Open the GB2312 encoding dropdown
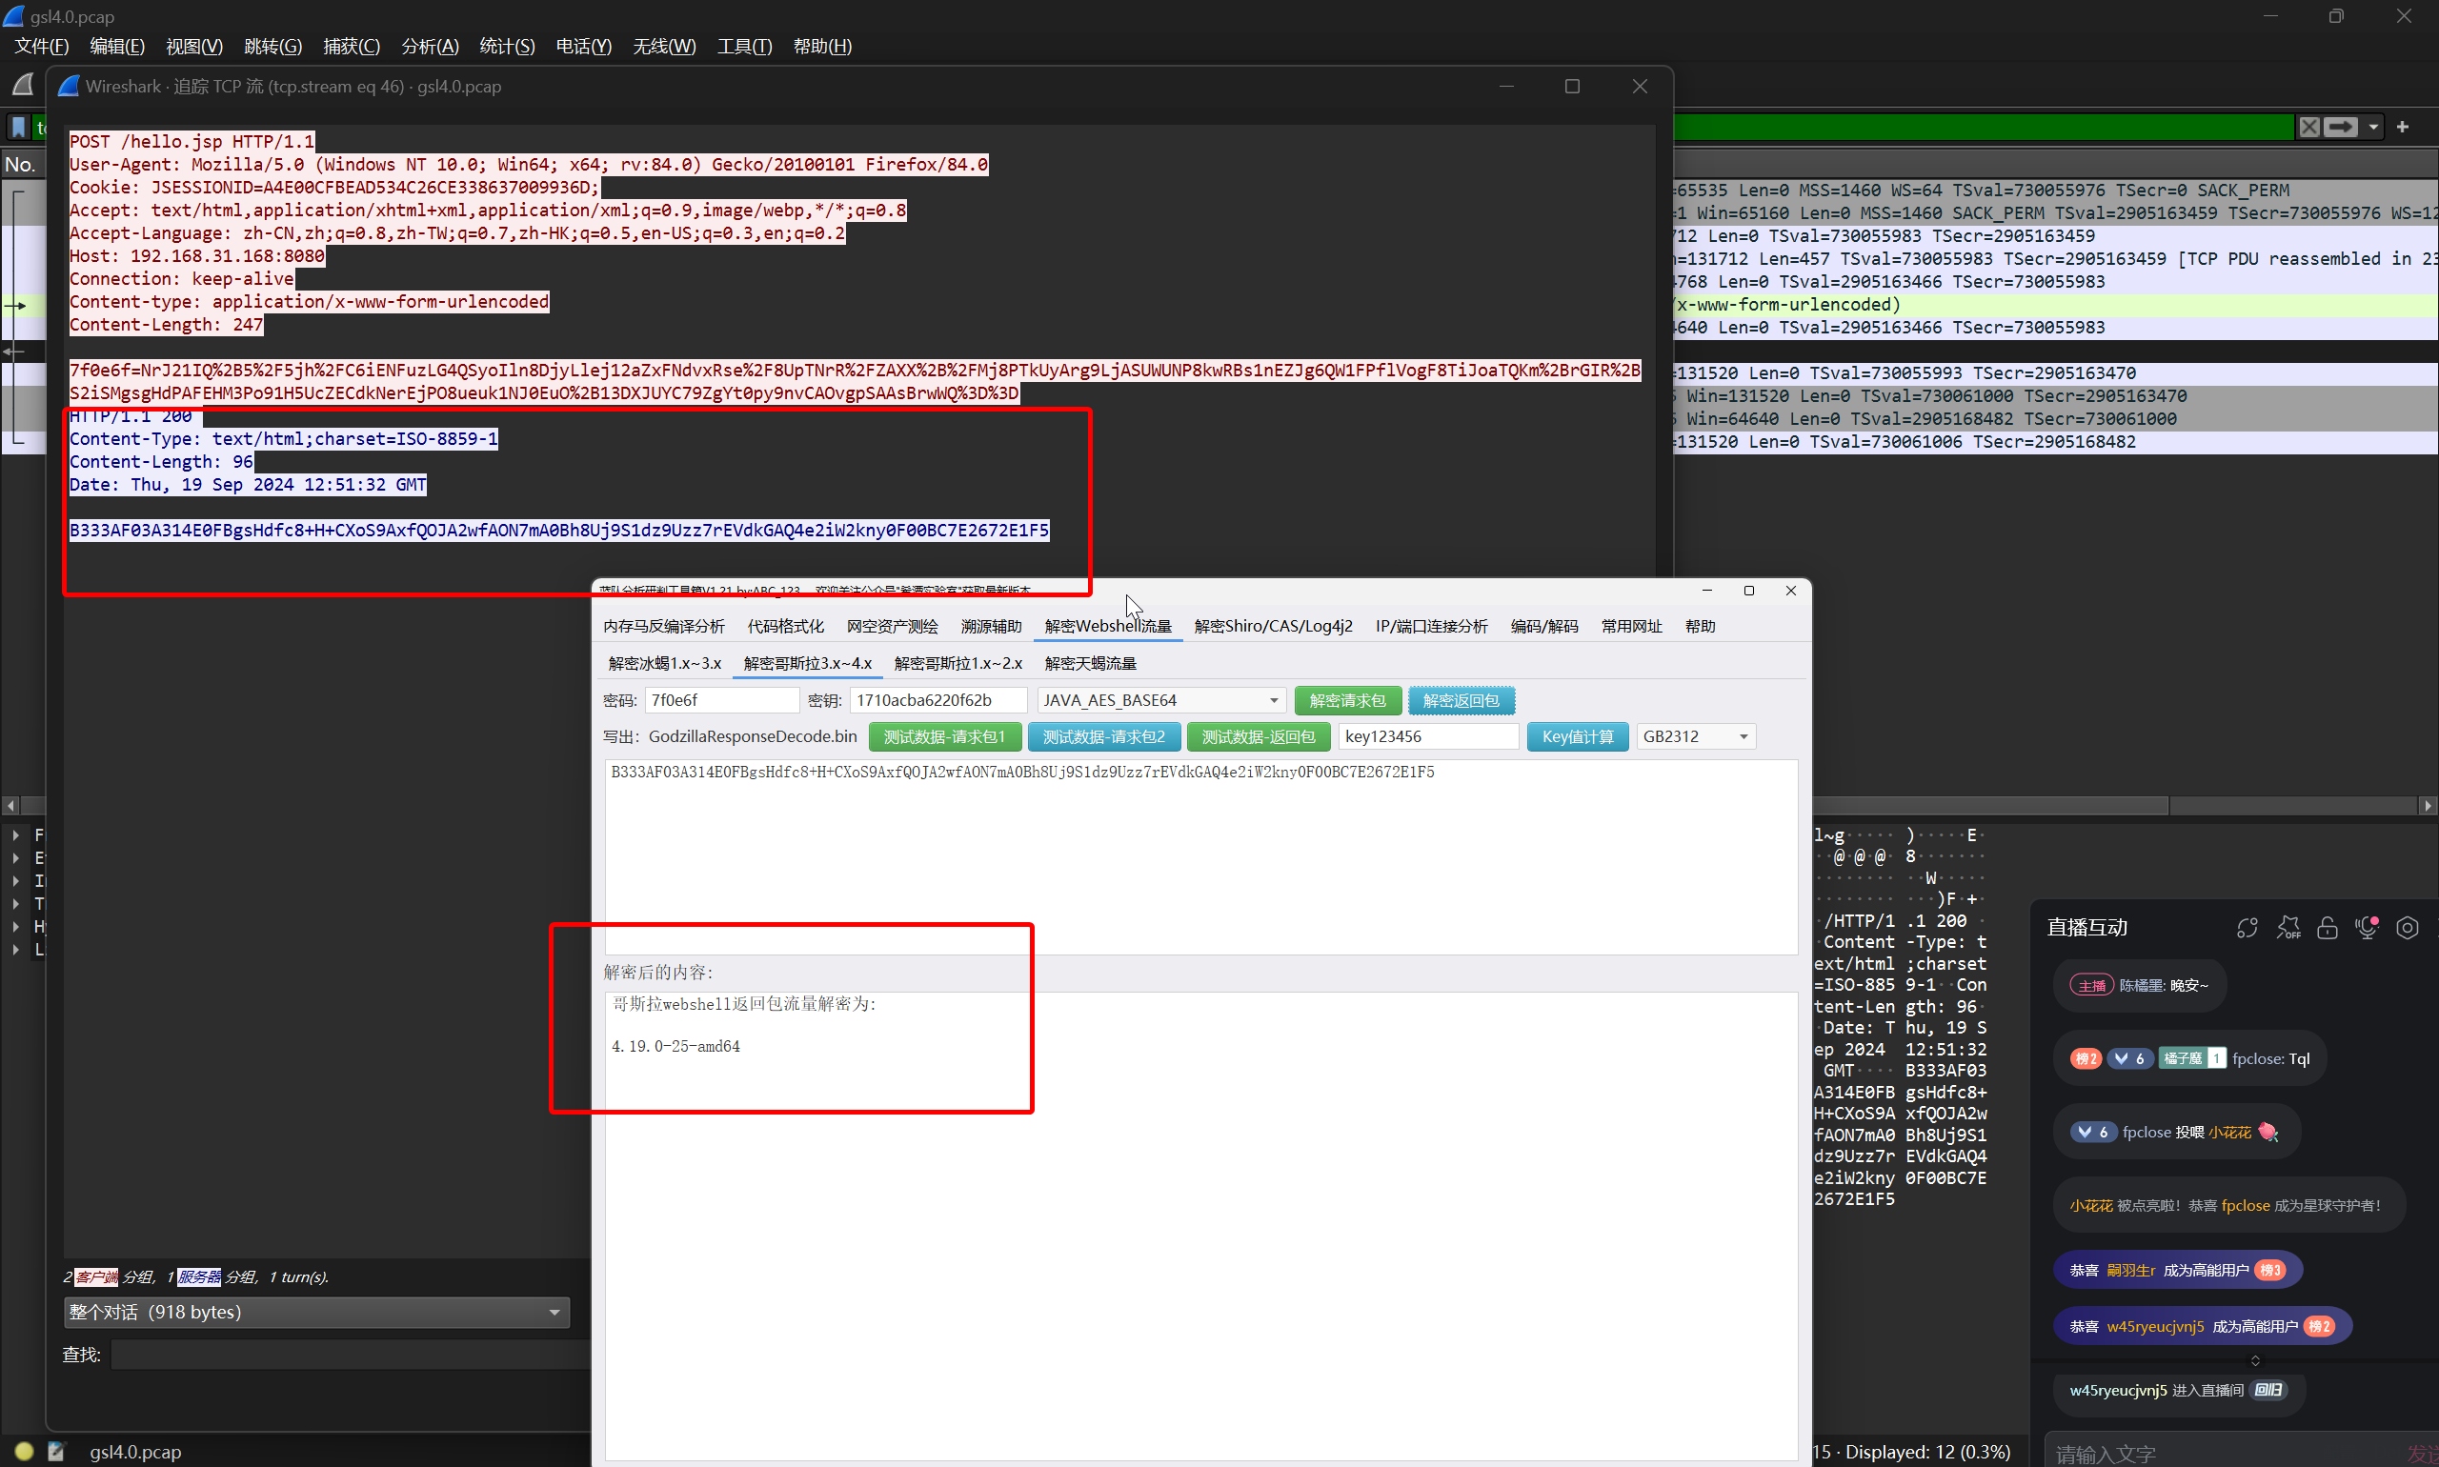Viewport: 2439px width, 1467px height. tap(1696, 736)
